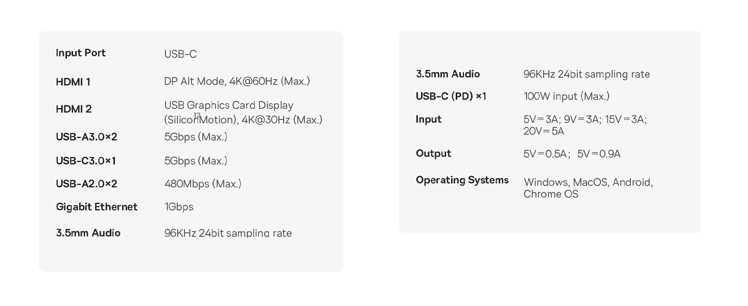748x306 pixels.
Task: Click the Operating Systems label
Action: tap(462, 181)
